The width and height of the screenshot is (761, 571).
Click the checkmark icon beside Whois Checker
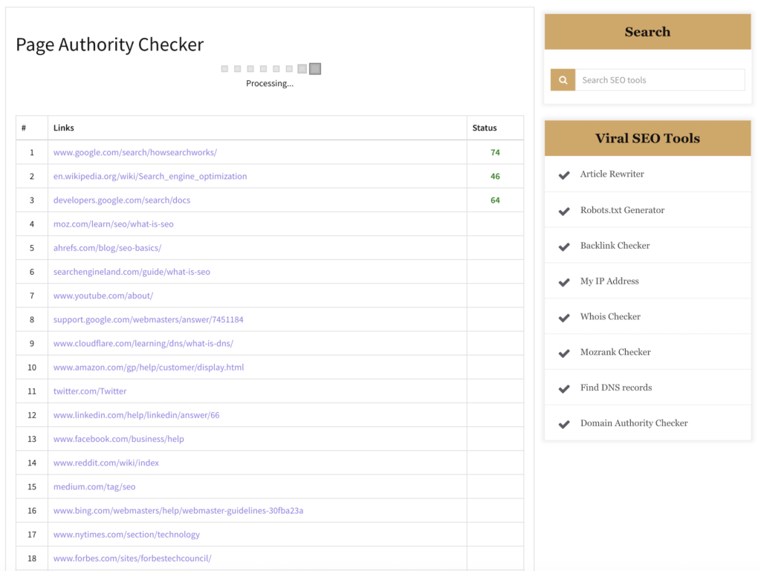(x=564, y=316)
